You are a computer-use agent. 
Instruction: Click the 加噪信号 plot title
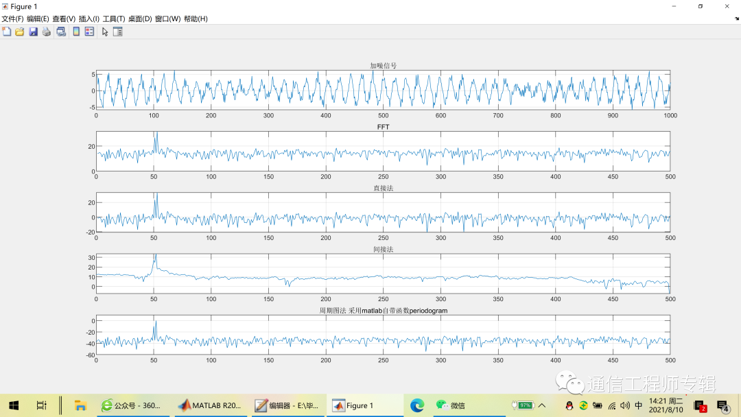[x=384, y=66]
